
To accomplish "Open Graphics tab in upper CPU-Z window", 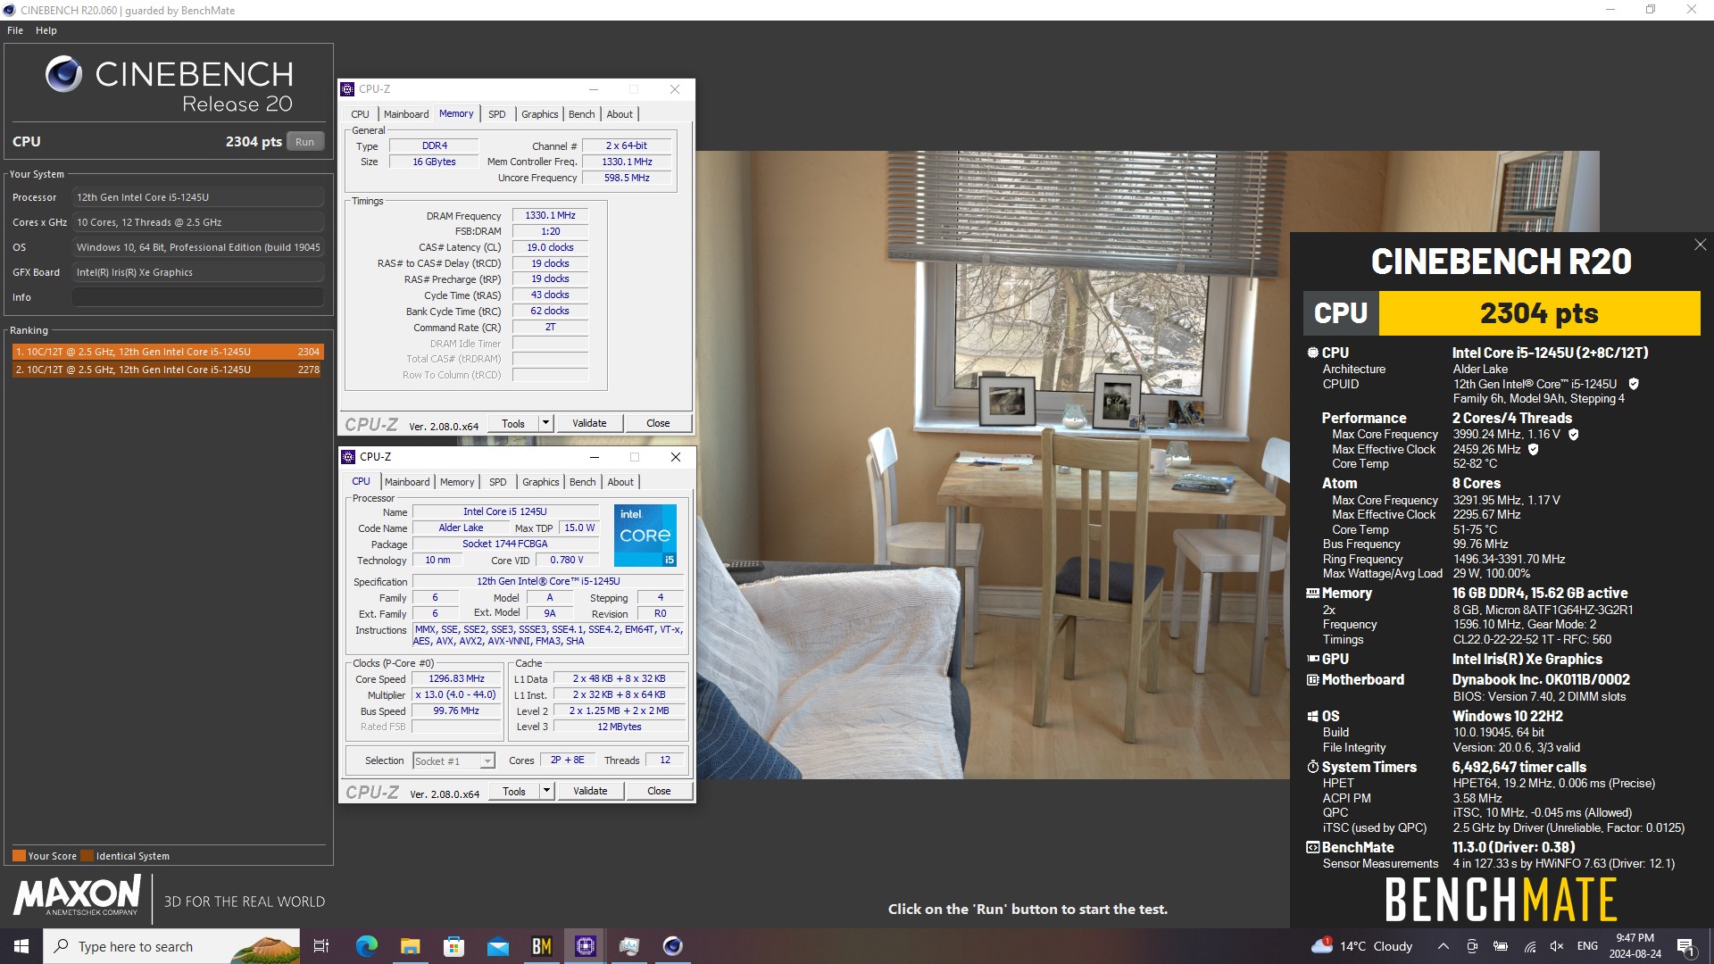I will coord(539,114).
